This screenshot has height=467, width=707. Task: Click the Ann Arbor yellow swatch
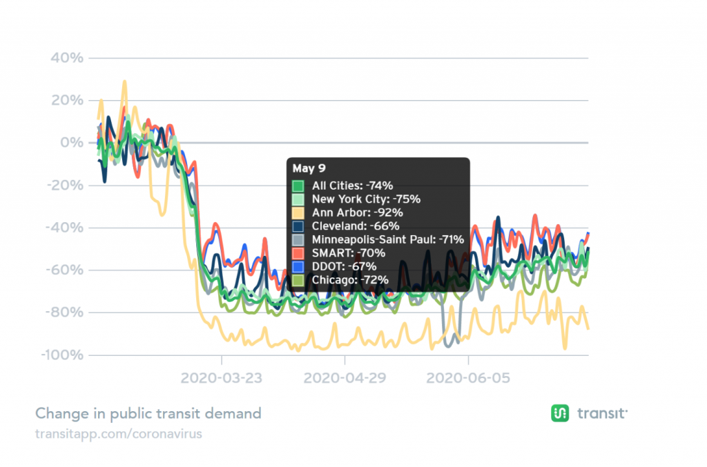[x=298, y=213]
